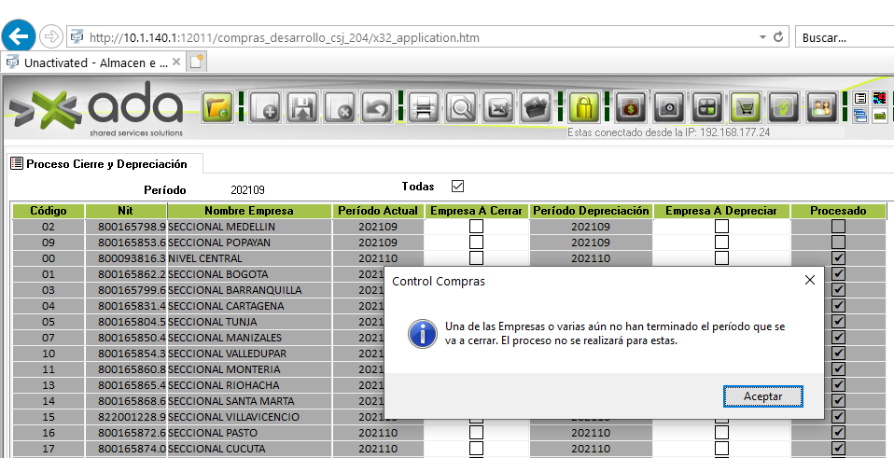Click the users group icon

pos(821,107)
